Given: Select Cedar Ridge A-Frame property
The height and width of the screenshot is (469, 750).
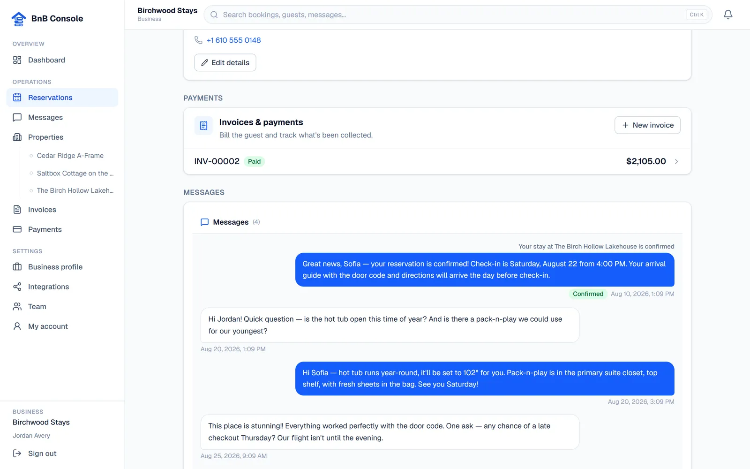Looking at the screenshot, I should tap(70, 156).
